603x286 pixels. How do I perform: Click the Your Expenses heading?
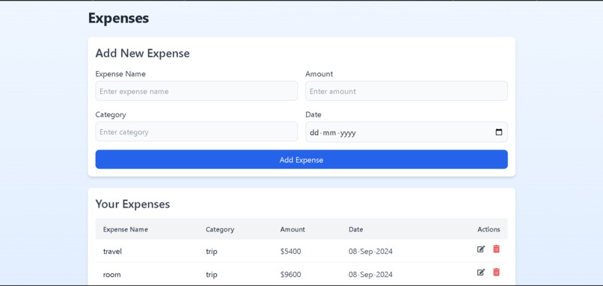point(132,204)
